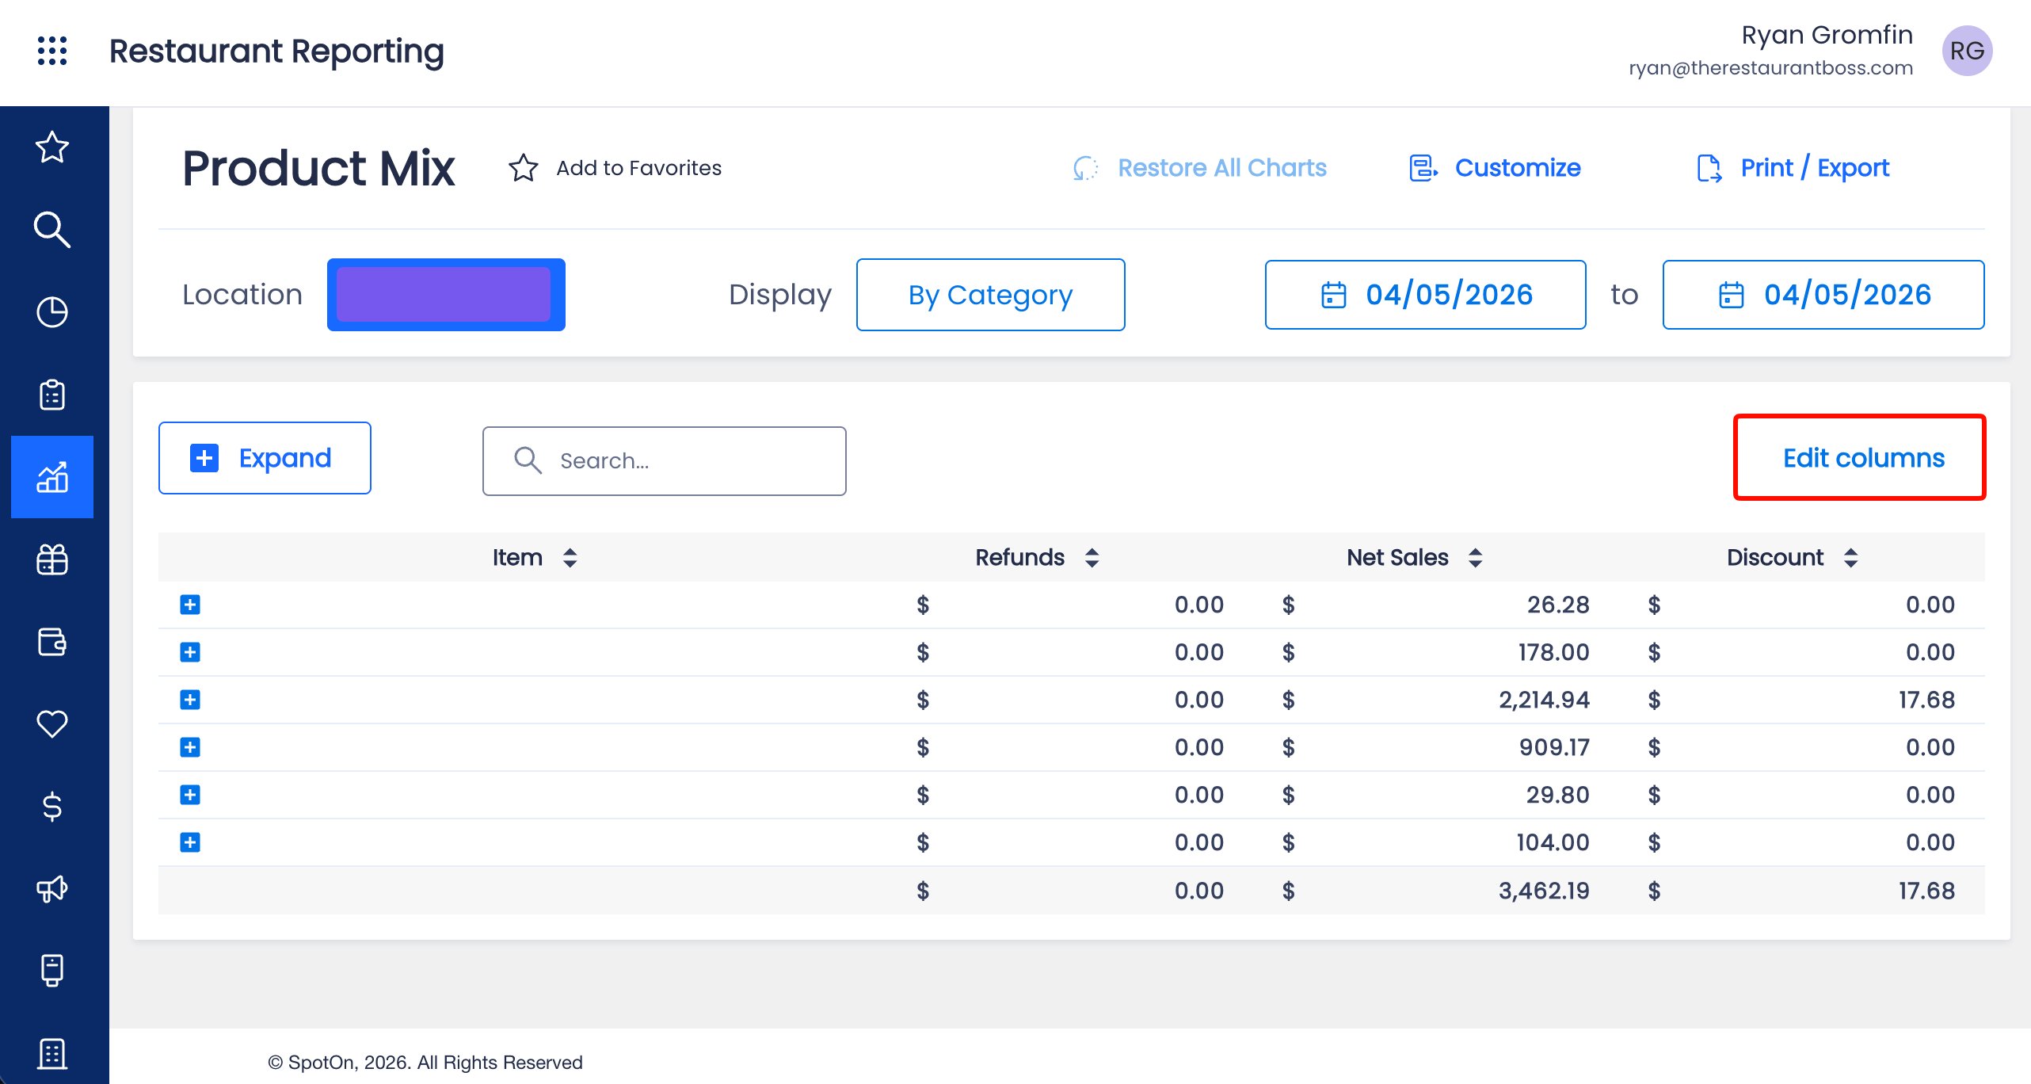Screen dimensions: 2031x1084
Task: Select the pie chart sidebar icon
Action: [52, 312]
